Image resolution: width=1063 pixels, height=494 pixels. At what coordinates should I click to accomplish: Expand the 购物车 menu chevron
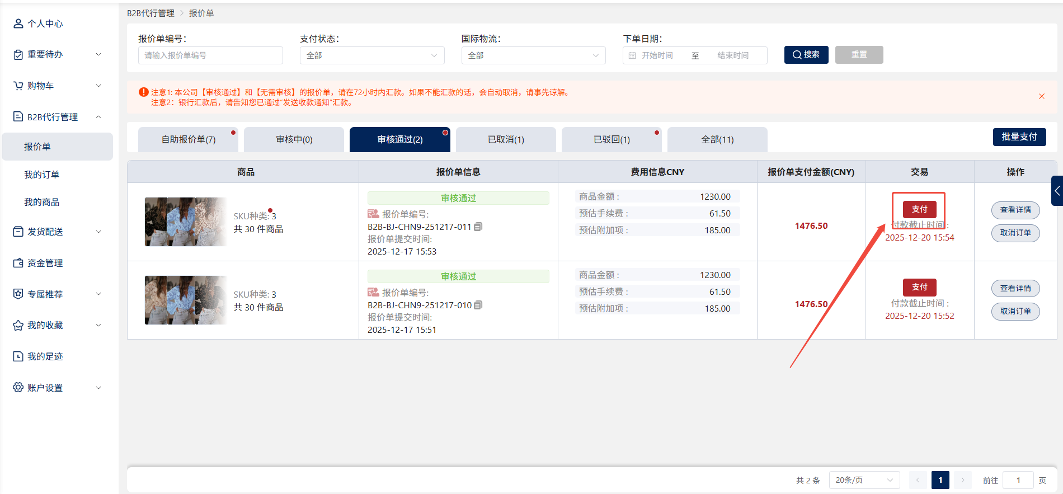tap(98, 86)
